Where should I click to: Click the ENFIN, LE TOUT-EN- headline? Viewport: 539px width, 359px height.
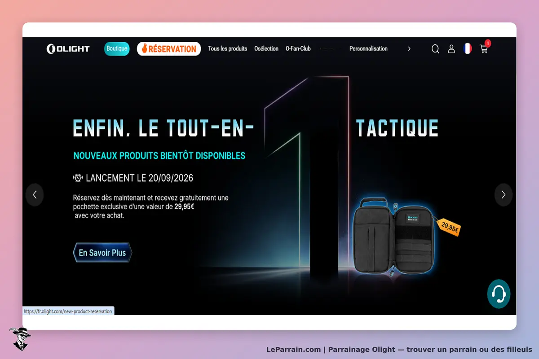point(163,128)
